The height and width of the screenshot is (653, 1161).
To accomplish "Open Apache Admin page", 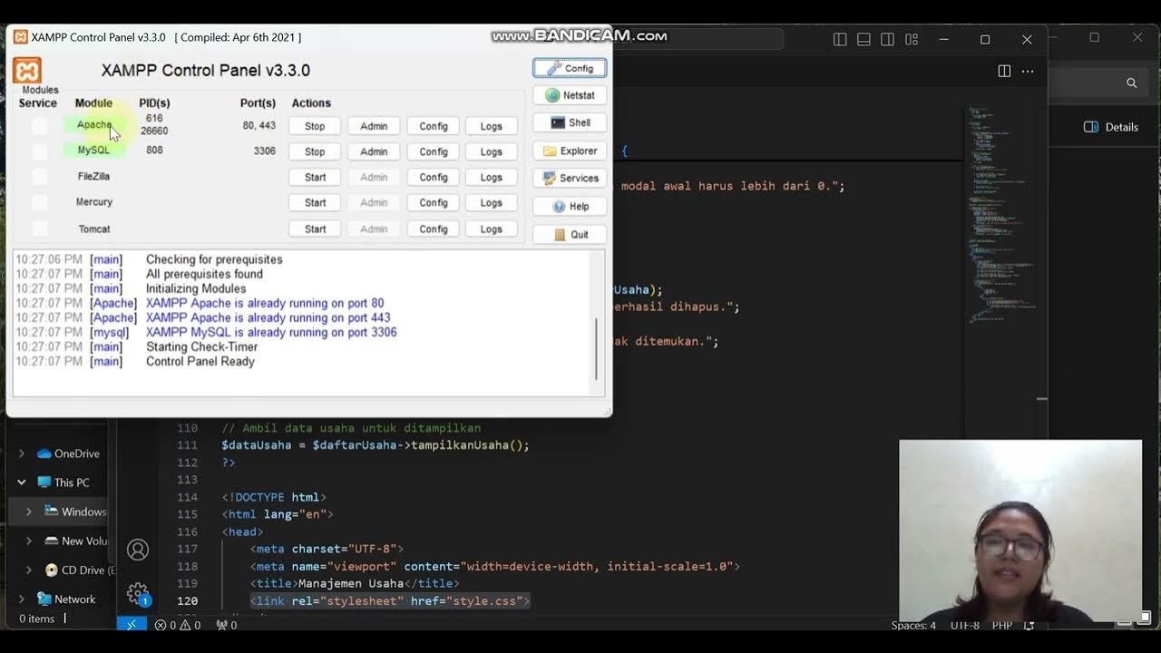I will click(374, 126).
